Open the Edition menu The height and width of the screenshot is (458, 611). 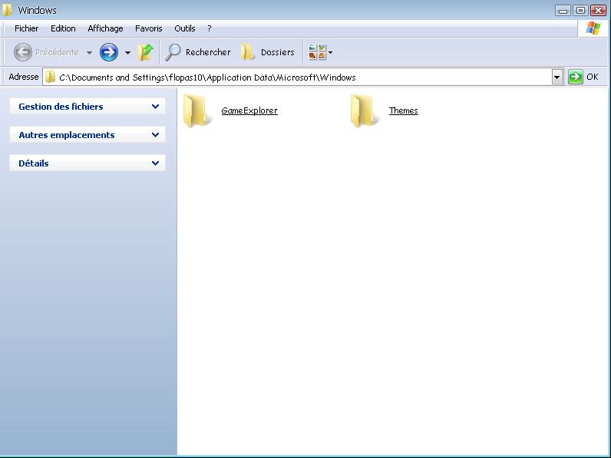(x=63, y=28)
